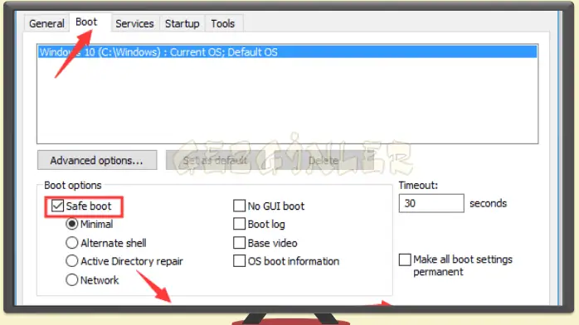Go to the Startup tab
This screenshot has width=579, height=325.
[x=182, y=23]
